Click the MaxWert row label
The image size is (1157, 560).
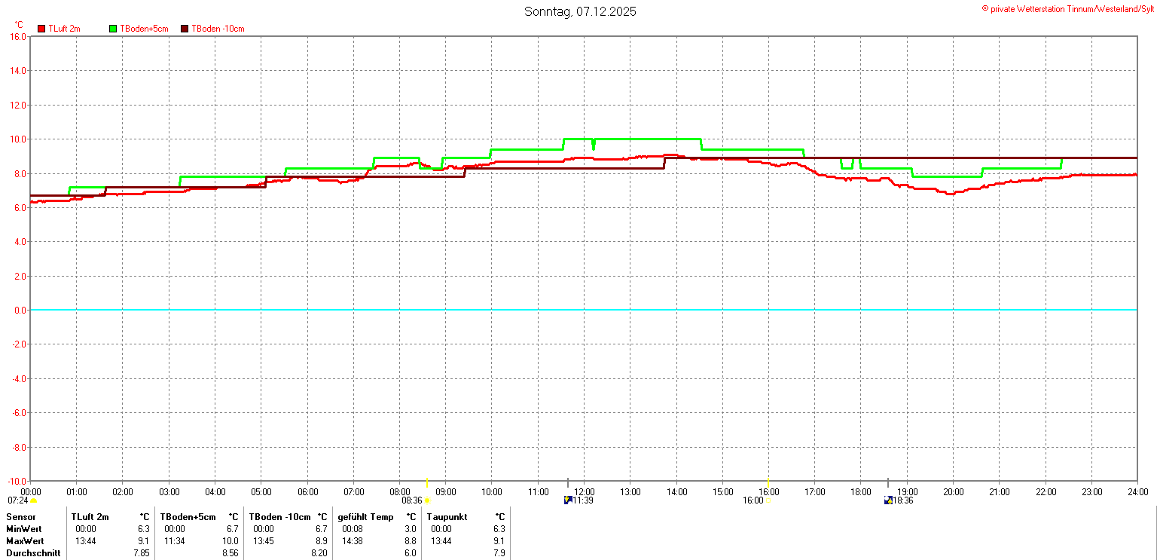pyautogui.click(x=24, y=541)
